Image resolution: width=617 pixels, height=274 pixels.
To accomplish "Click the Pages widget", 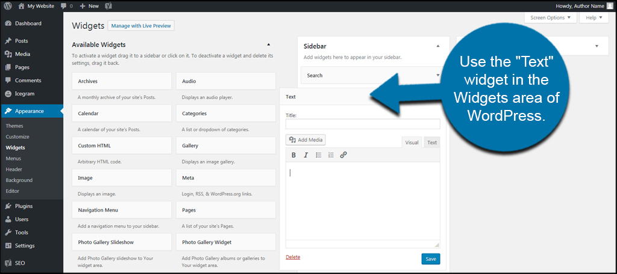I will pos(226,210).
